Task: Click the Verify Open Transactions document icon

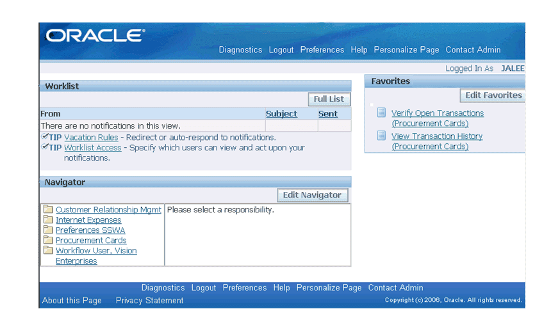Action: click(x=381, y=113)
